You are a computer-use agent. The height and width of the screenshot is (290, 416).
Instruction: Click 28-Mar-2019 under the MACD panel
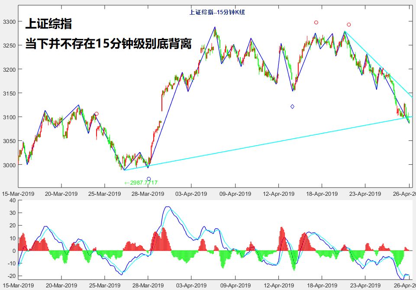148,286
